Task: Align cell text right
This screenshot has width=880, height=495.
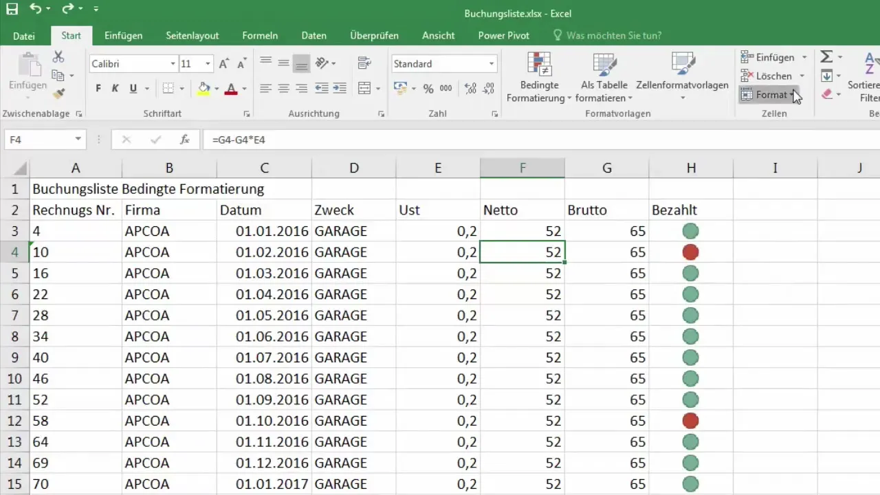Action: coord(301,88)
